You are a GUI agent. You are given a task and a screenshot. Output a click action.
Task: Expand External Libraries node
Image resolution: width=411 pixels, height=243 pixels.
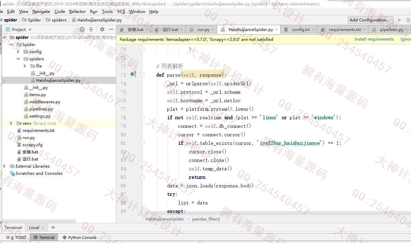tap(4, 166)
